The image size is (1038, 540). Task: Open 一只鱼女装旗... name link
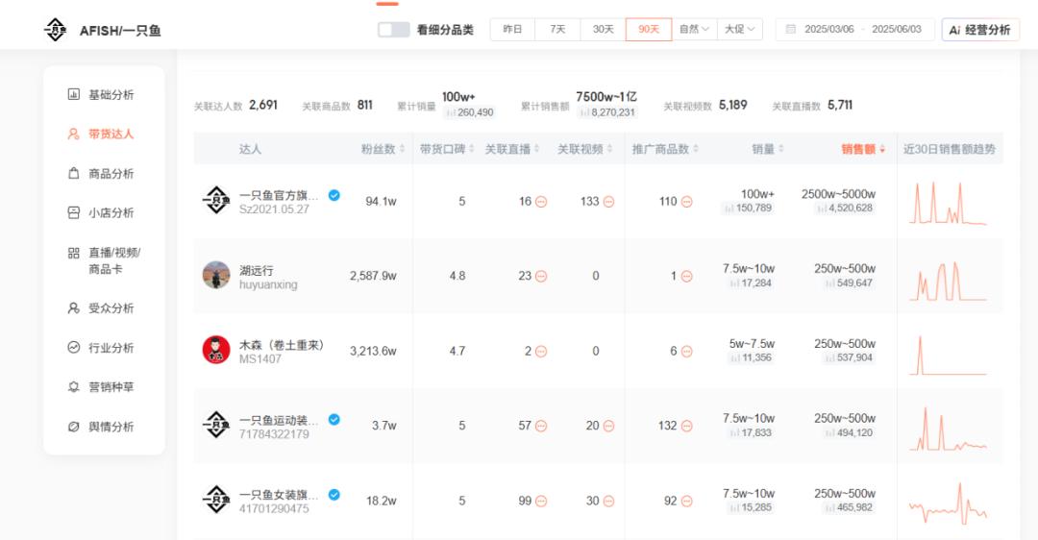(x=279, y=495)
